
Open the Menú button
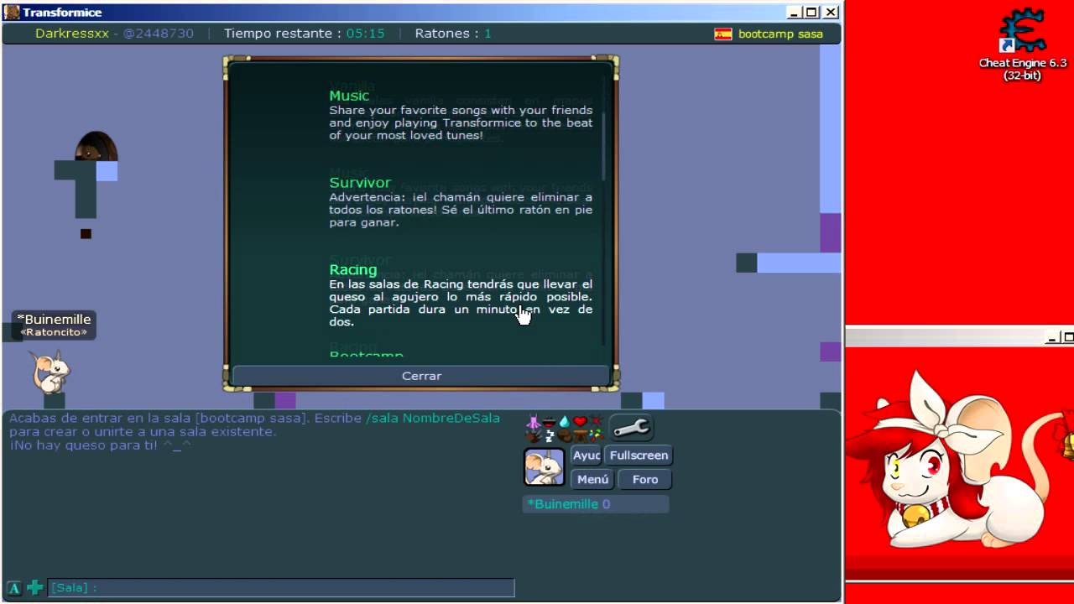click(x=592, y=480)
